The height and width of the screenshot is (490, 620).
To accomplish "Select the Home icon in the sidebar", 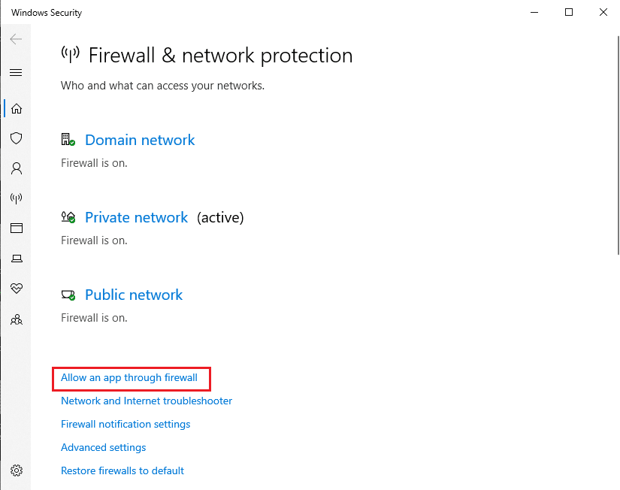I will (16, 108).
